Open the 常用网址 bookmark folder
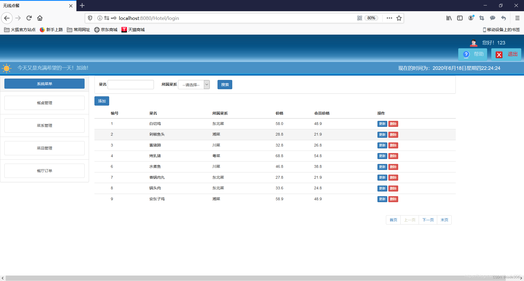Image resolution: width=524 pixels, height=281 pixels. [x=79, y=30]
